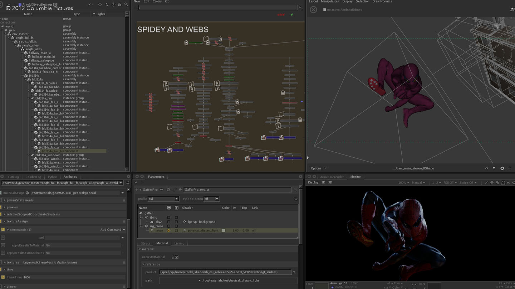Switch to the Catalog tab
Viewport: 515px width, 289px height.
pyautogui.click(x=14, y=177)
